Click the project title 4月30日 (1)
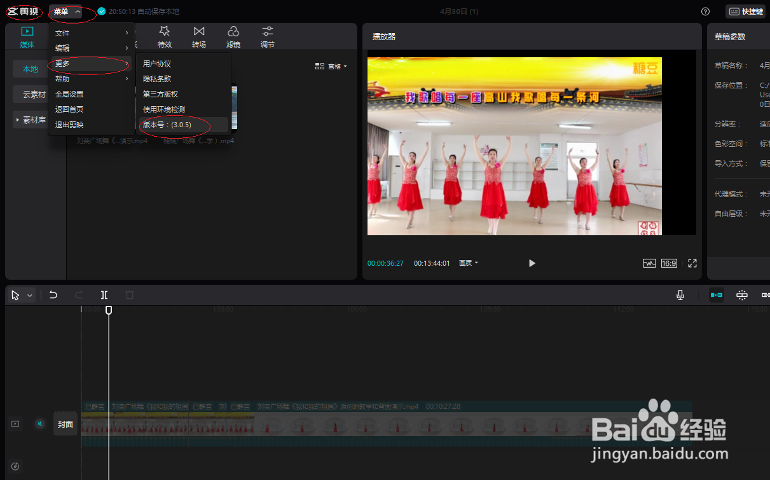The width and height of the screenshot is (770, 480). 459,11
